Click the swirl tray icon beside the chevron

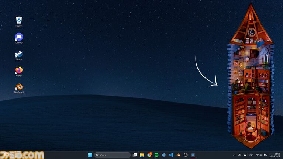(239, 155)
